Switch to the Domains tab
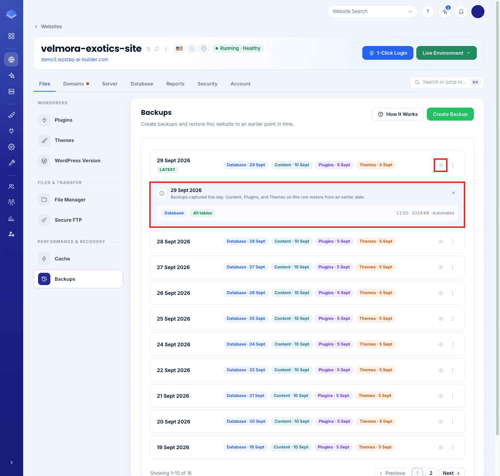Image resolution: width=500 pixels, height=476 pixels. point(76,84)
